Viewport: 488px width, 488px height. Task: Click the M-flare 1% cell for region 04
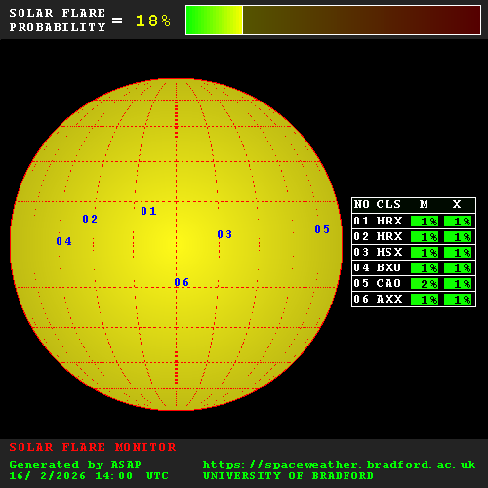[425, 268]
